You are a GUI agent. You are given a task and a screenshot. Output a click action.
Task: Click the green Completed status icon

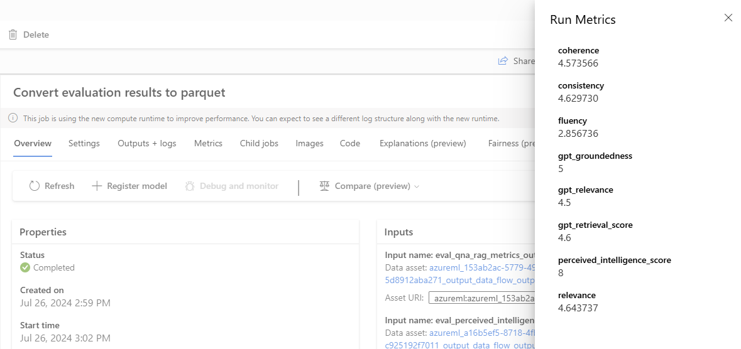25,268
